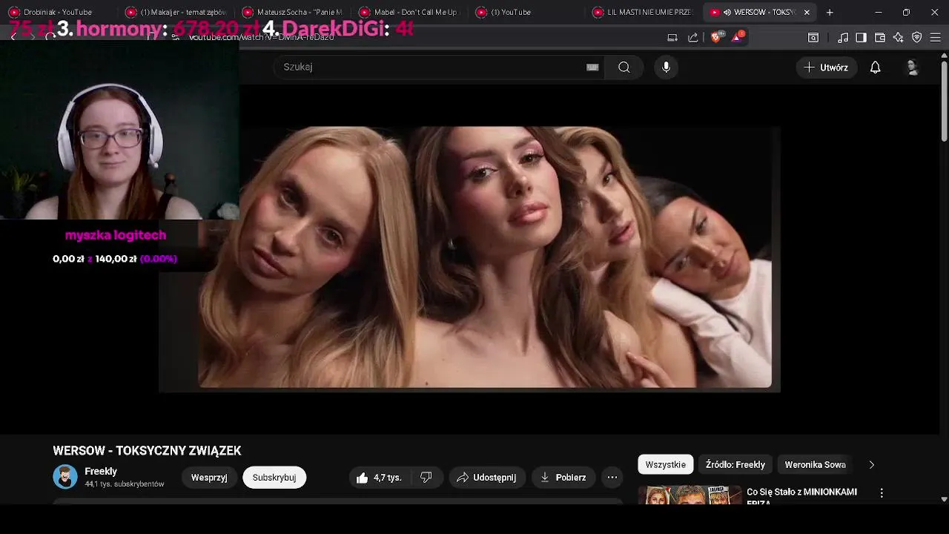Open the more actions three-dot button
This screenshot has height=534, width=949.
point(612,478)
